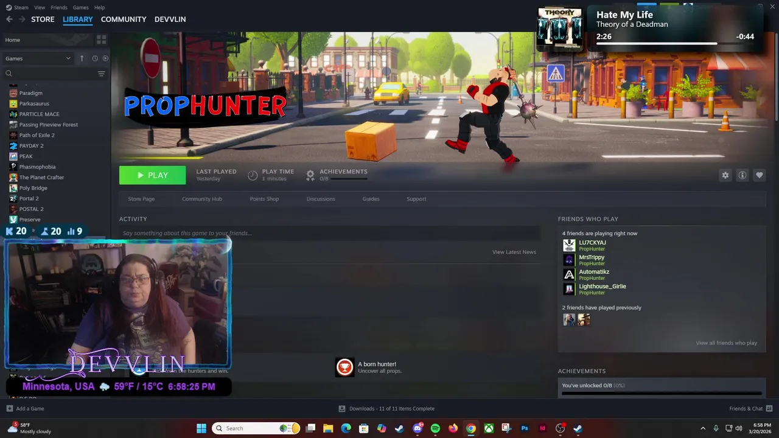This screenshot has height=438, width=779.
Task: Select PARTICLE MACE in the games list
Action: click(40, 114)
